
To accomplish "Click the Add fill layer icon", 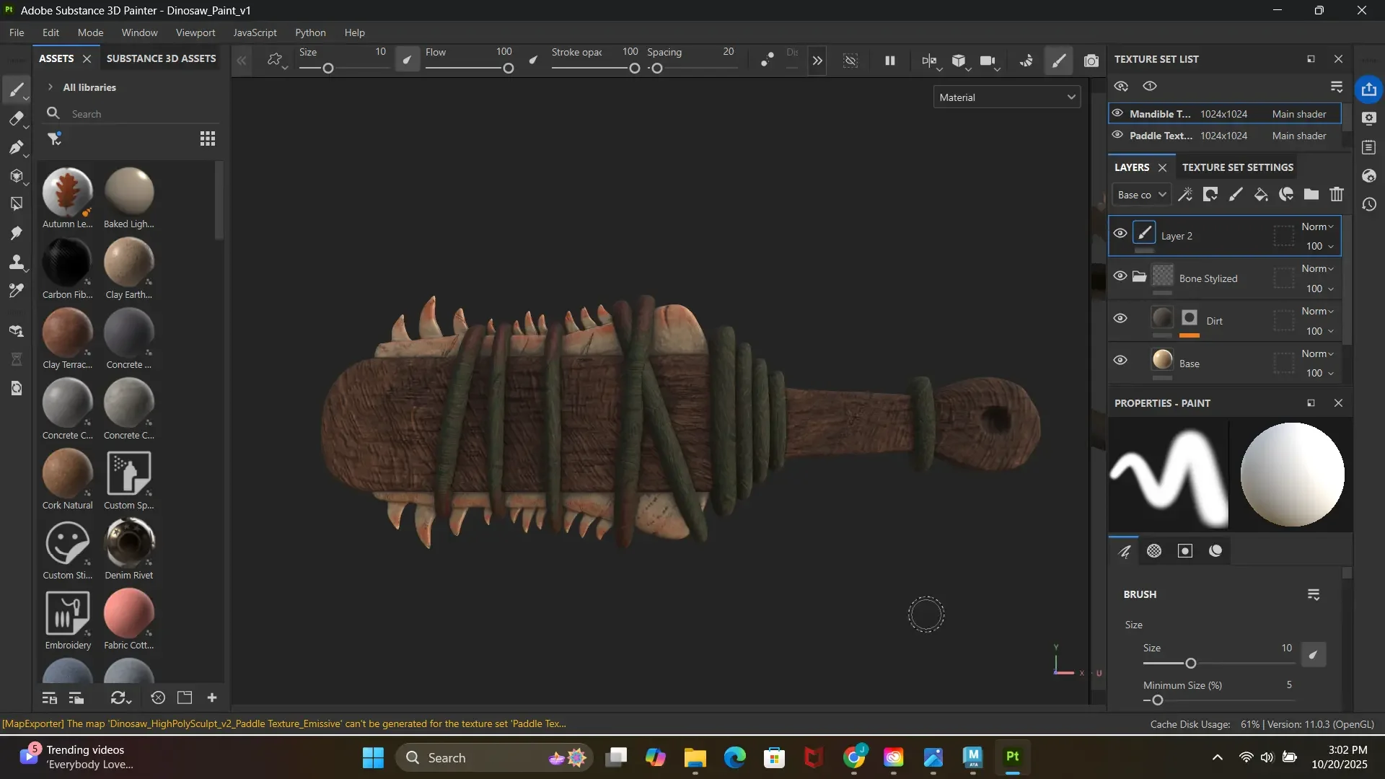I will tap(1261, 195).
